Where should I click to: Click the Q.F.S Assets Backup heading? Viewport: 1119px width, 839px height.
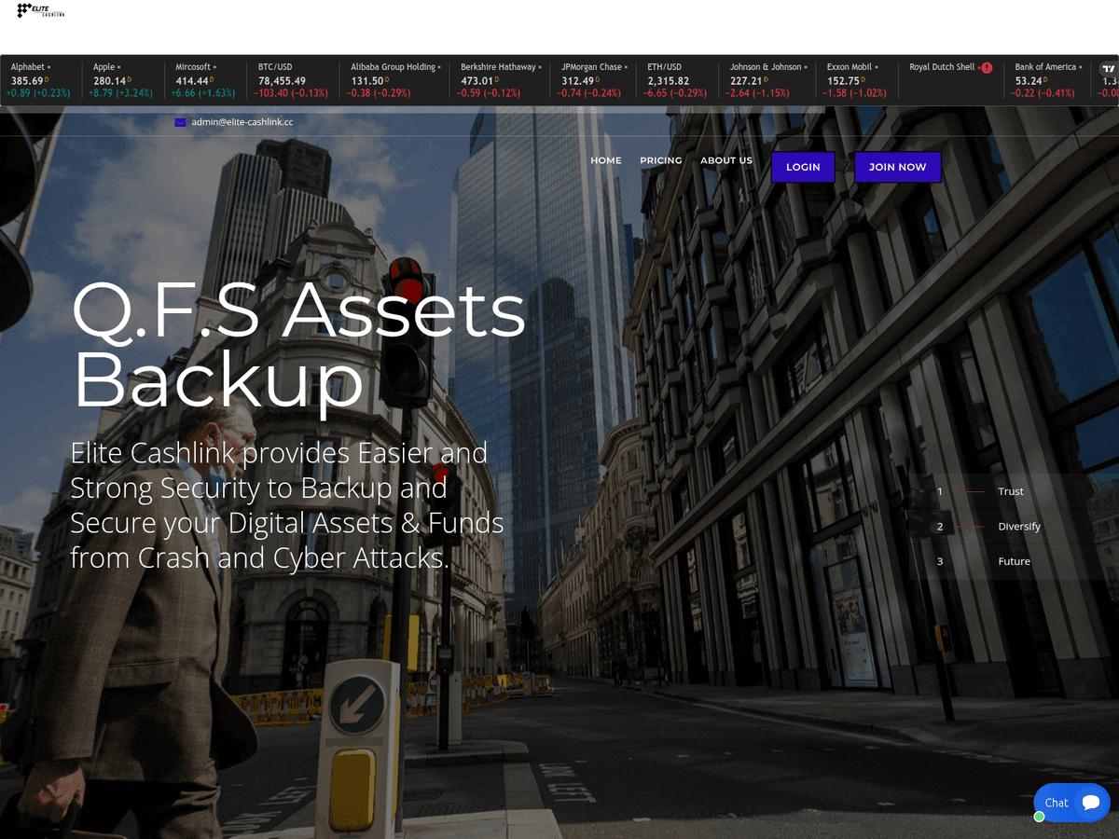point(298,346)
